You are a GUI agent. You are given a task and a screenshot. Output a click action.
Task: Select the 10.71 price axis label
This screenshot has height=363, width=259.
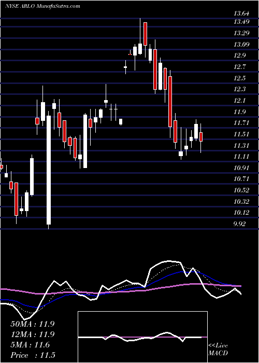point(242,179)
